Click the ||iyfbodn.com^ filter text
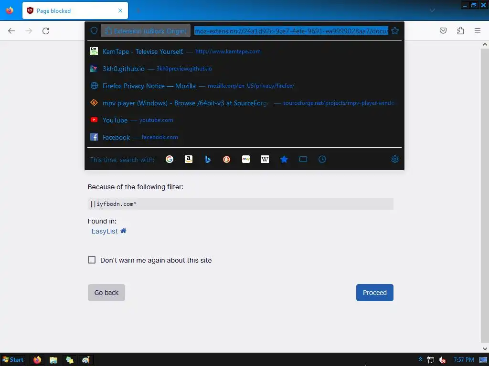This screenshot has height=366, width=489. click(x=114, y=204)
